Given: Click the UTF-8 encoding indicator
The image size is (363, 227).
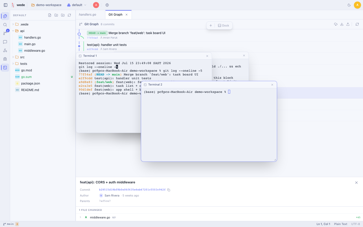Looking at the screenshot, I should [356, 224].
